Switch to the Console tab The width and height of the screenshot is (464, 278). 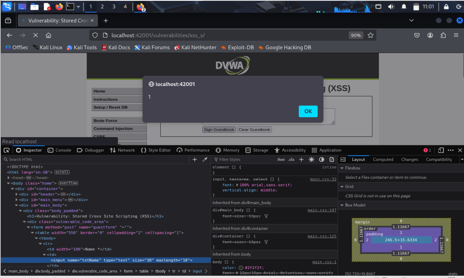tap(60, 150)
